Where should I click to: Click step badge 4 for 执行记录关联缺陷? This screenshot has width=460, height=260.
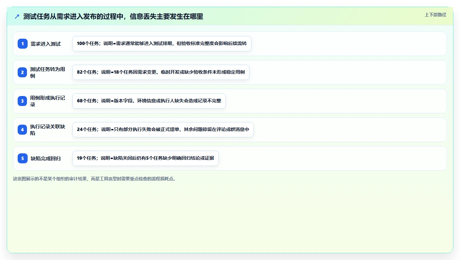coord(23,130)
